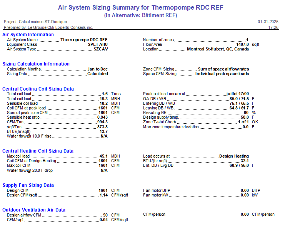
Task: Click the 'Central Cooling Coil Sizing Data' heading
Action: click(38, 89)
